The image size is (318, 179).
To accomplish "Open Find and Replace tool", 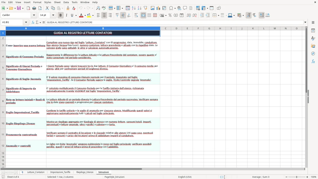I will (98, 8).
